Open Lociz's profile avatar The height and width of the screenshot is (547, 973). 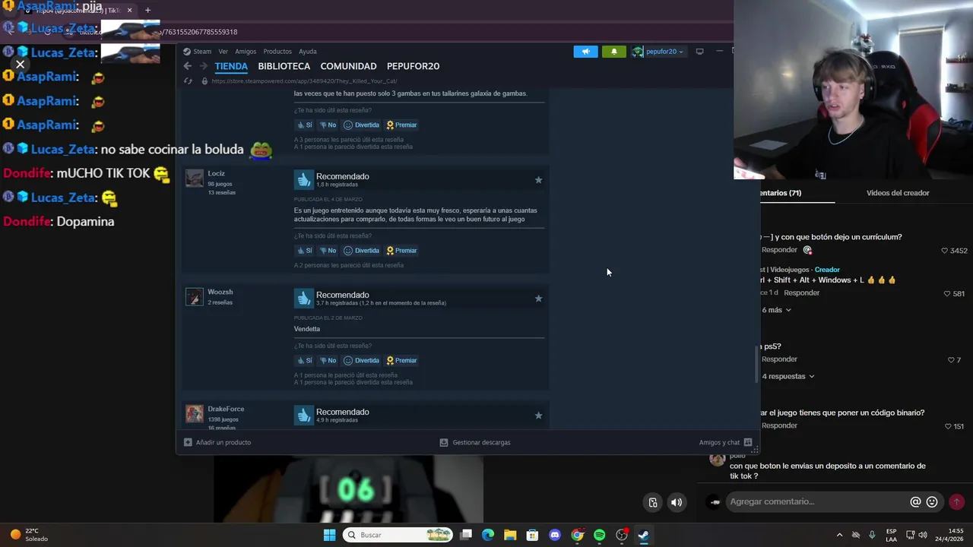[x=195, y=179]
